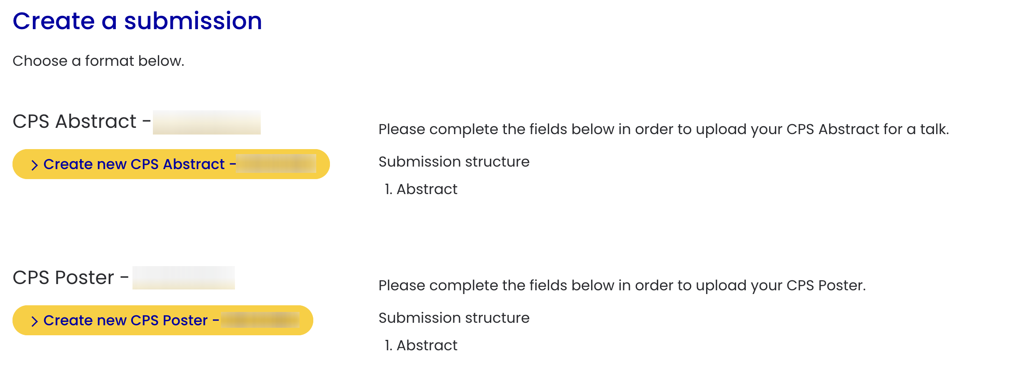Image resolution: width=1009 pixels, height=384 pixels.
Task: Expand the 'Submission structure' under CPS Poster
Action: (x=454, y=318)
